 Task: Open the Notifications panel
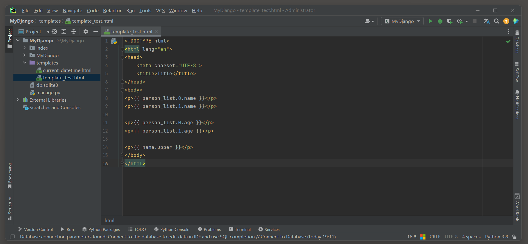(517, 105)
